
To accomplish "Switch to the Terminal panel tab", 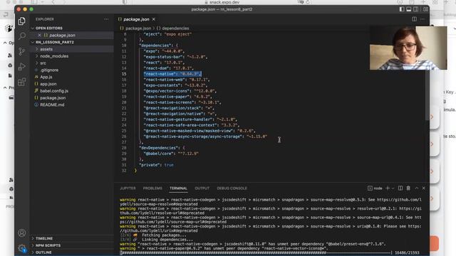I will tap(178, 188).
